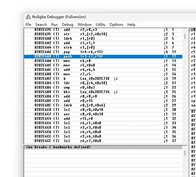196x177 pixels.
Task: Open the Utility menu
Action: (101, 25)
